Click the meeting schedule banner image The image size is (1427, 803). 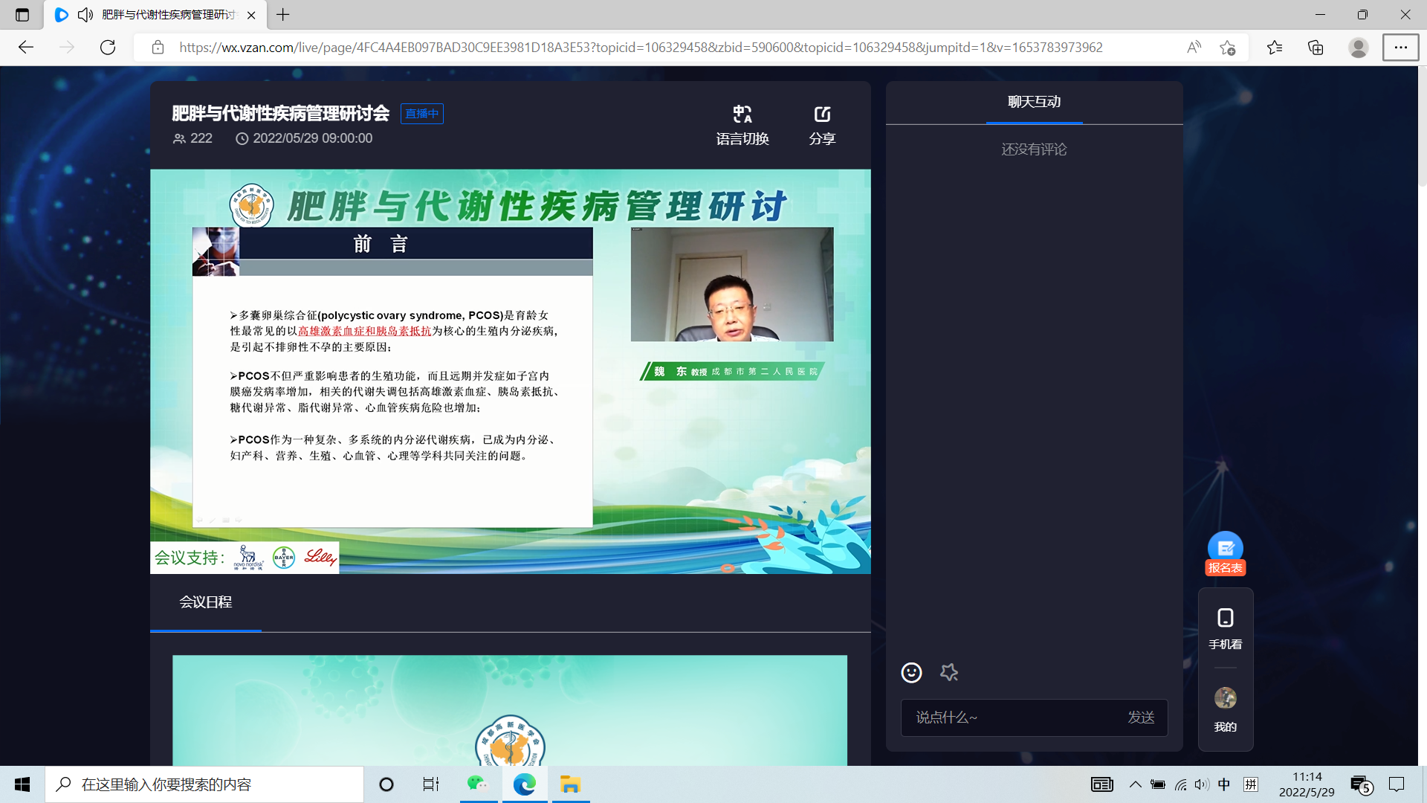click(x=510, y=710)
